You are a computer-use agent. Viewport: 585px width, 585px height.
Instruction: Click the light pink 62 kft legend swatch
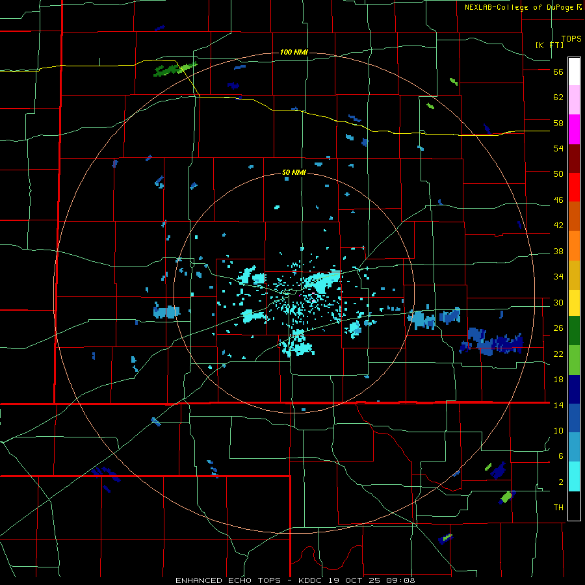(574, 99)
